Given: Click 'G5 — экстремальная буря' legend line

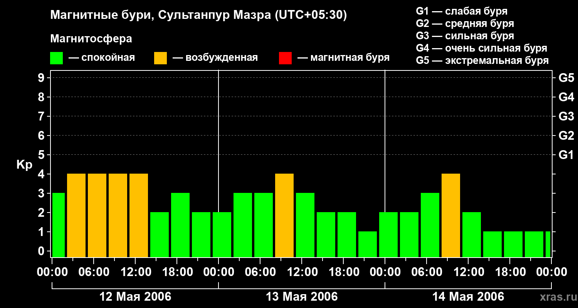Looking at the screenshot, I should point(482,60).
